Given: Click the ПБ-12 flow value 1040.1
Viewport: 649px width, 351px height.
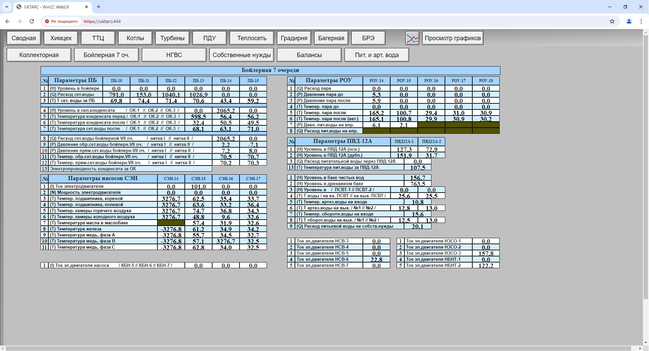Looking at the screenshot, I should (x=171, y=95).
